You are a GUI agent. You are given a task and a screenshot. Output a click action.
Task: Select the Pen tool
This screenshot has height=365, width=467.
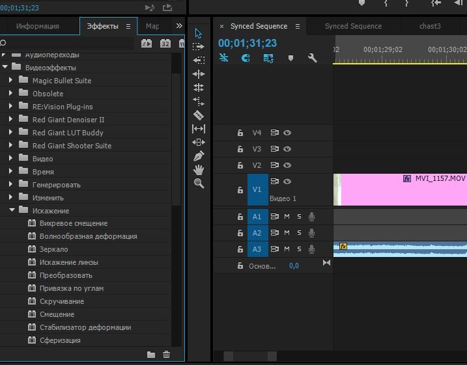(x=199, y=156)
